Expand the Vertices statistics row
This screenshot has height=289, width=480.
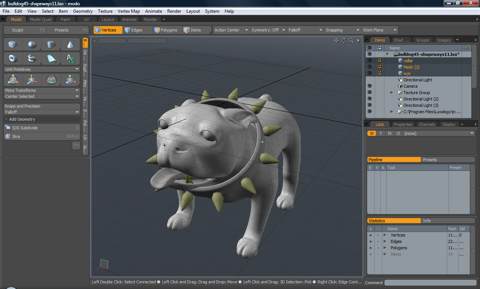click(385, 235)
